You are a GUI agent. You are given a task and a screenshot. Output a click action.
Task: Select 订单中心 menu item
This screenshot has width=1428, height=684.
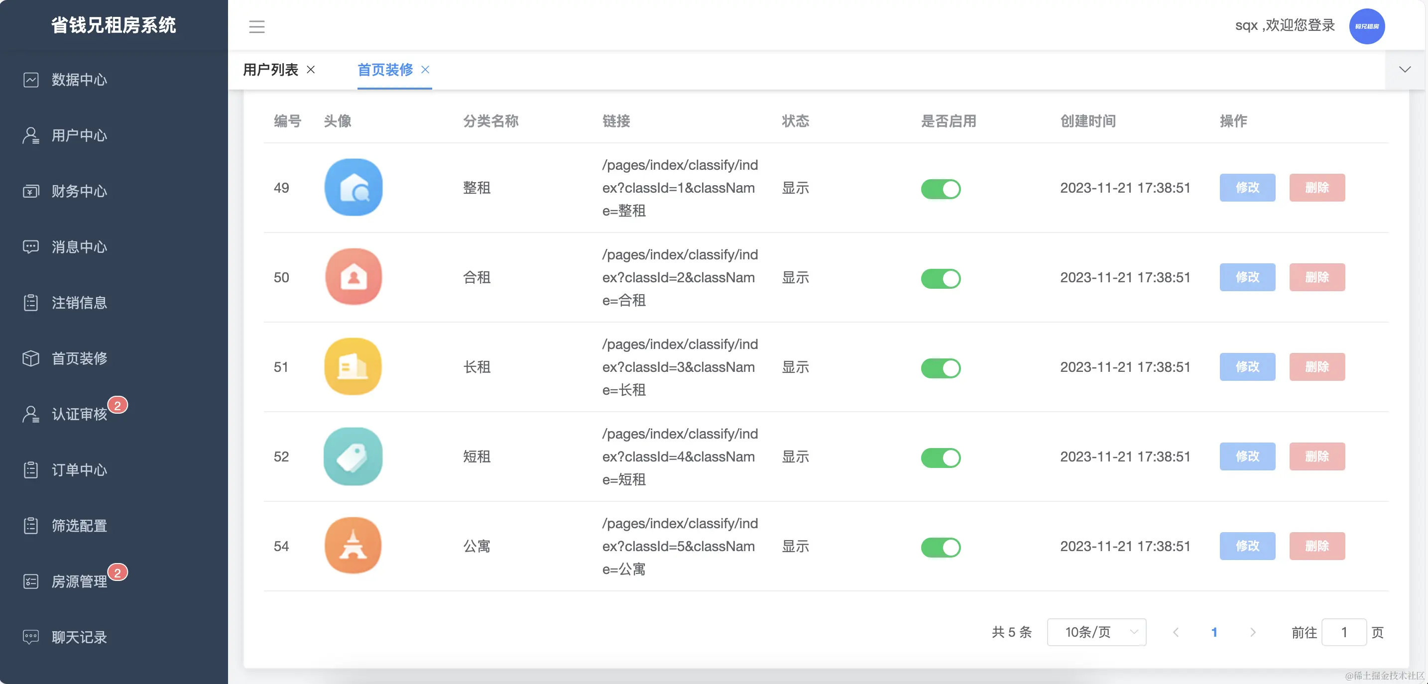[x=79, y=470]
